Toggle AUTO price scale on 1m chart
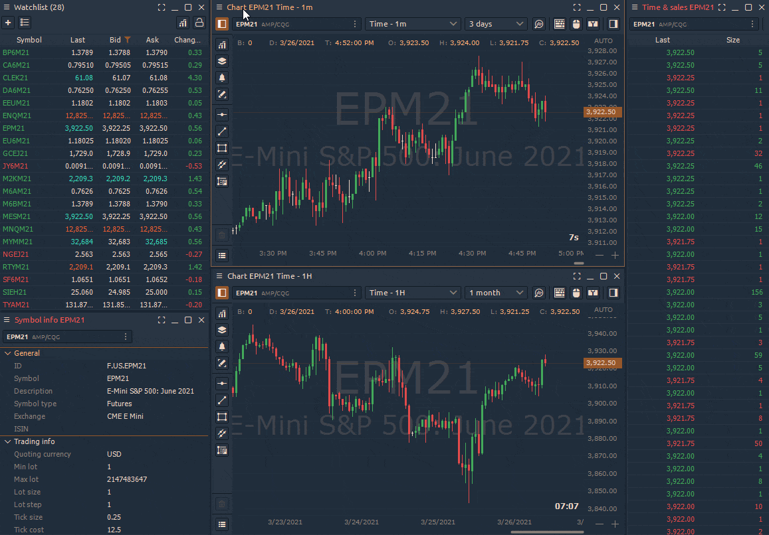 click(x=603, y=40)
